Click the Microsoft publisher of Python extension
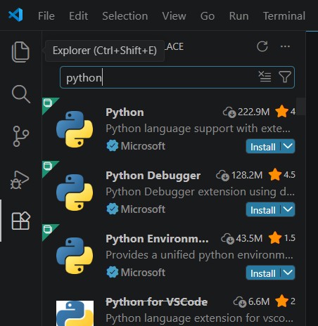This screenshot has height=326, width=318. tap(143, 146)
